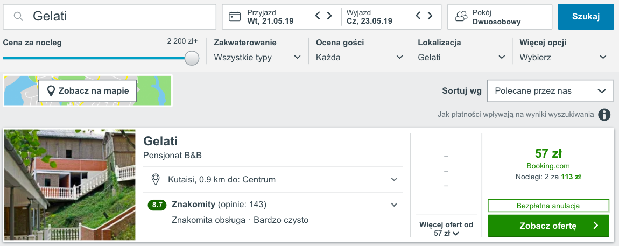619x246 pixels.
Task: Move departure date to previous day
Action: pyautogui.click(x=419, y=16)
